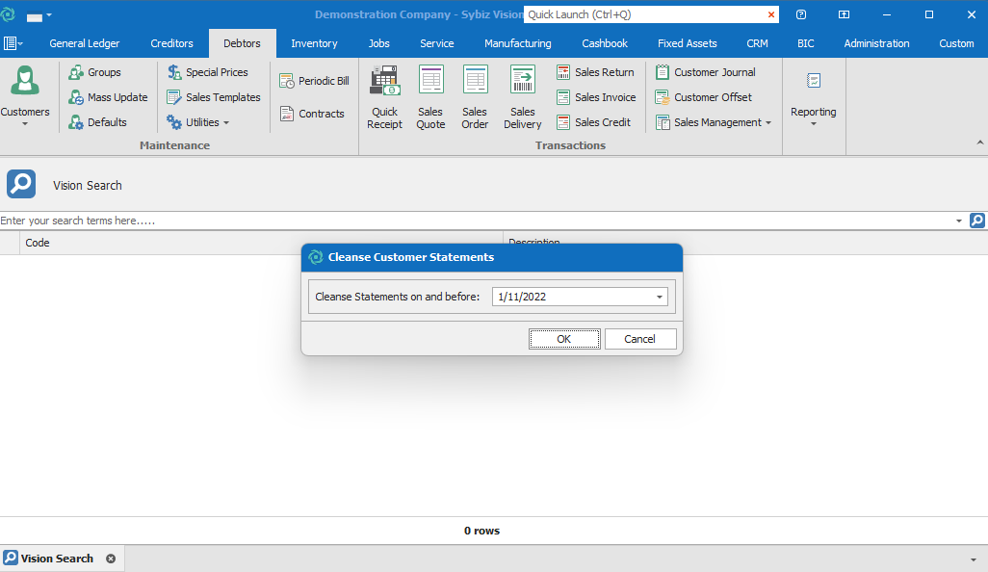
Task: Click the search terms input field
Action: tap(472, 221)
